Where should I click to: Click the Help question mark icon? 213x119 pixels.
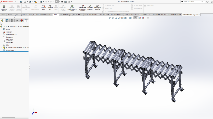coord(212,2)
